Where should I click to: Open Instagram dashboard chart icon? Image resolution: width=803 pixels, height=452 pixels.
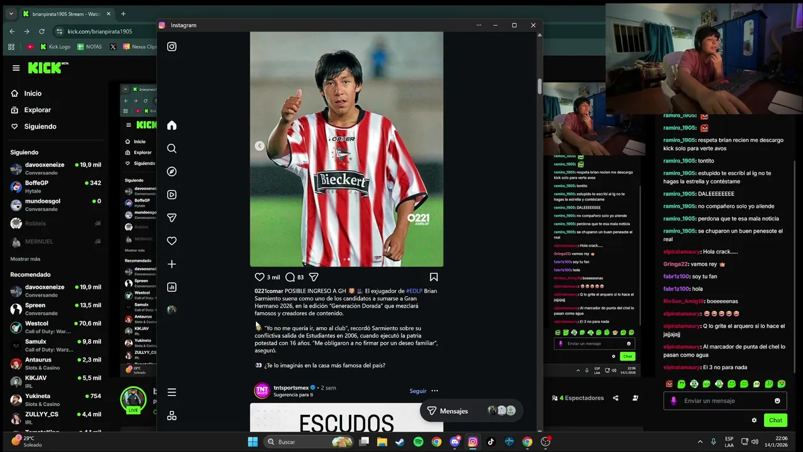click(x=171, y=287)
